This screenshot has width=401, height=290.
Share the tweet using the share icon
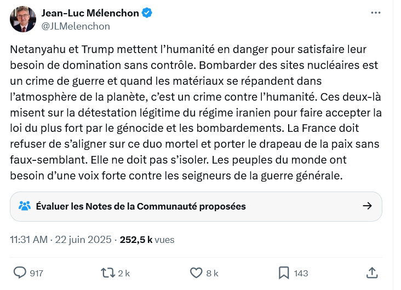pos(371,272)
